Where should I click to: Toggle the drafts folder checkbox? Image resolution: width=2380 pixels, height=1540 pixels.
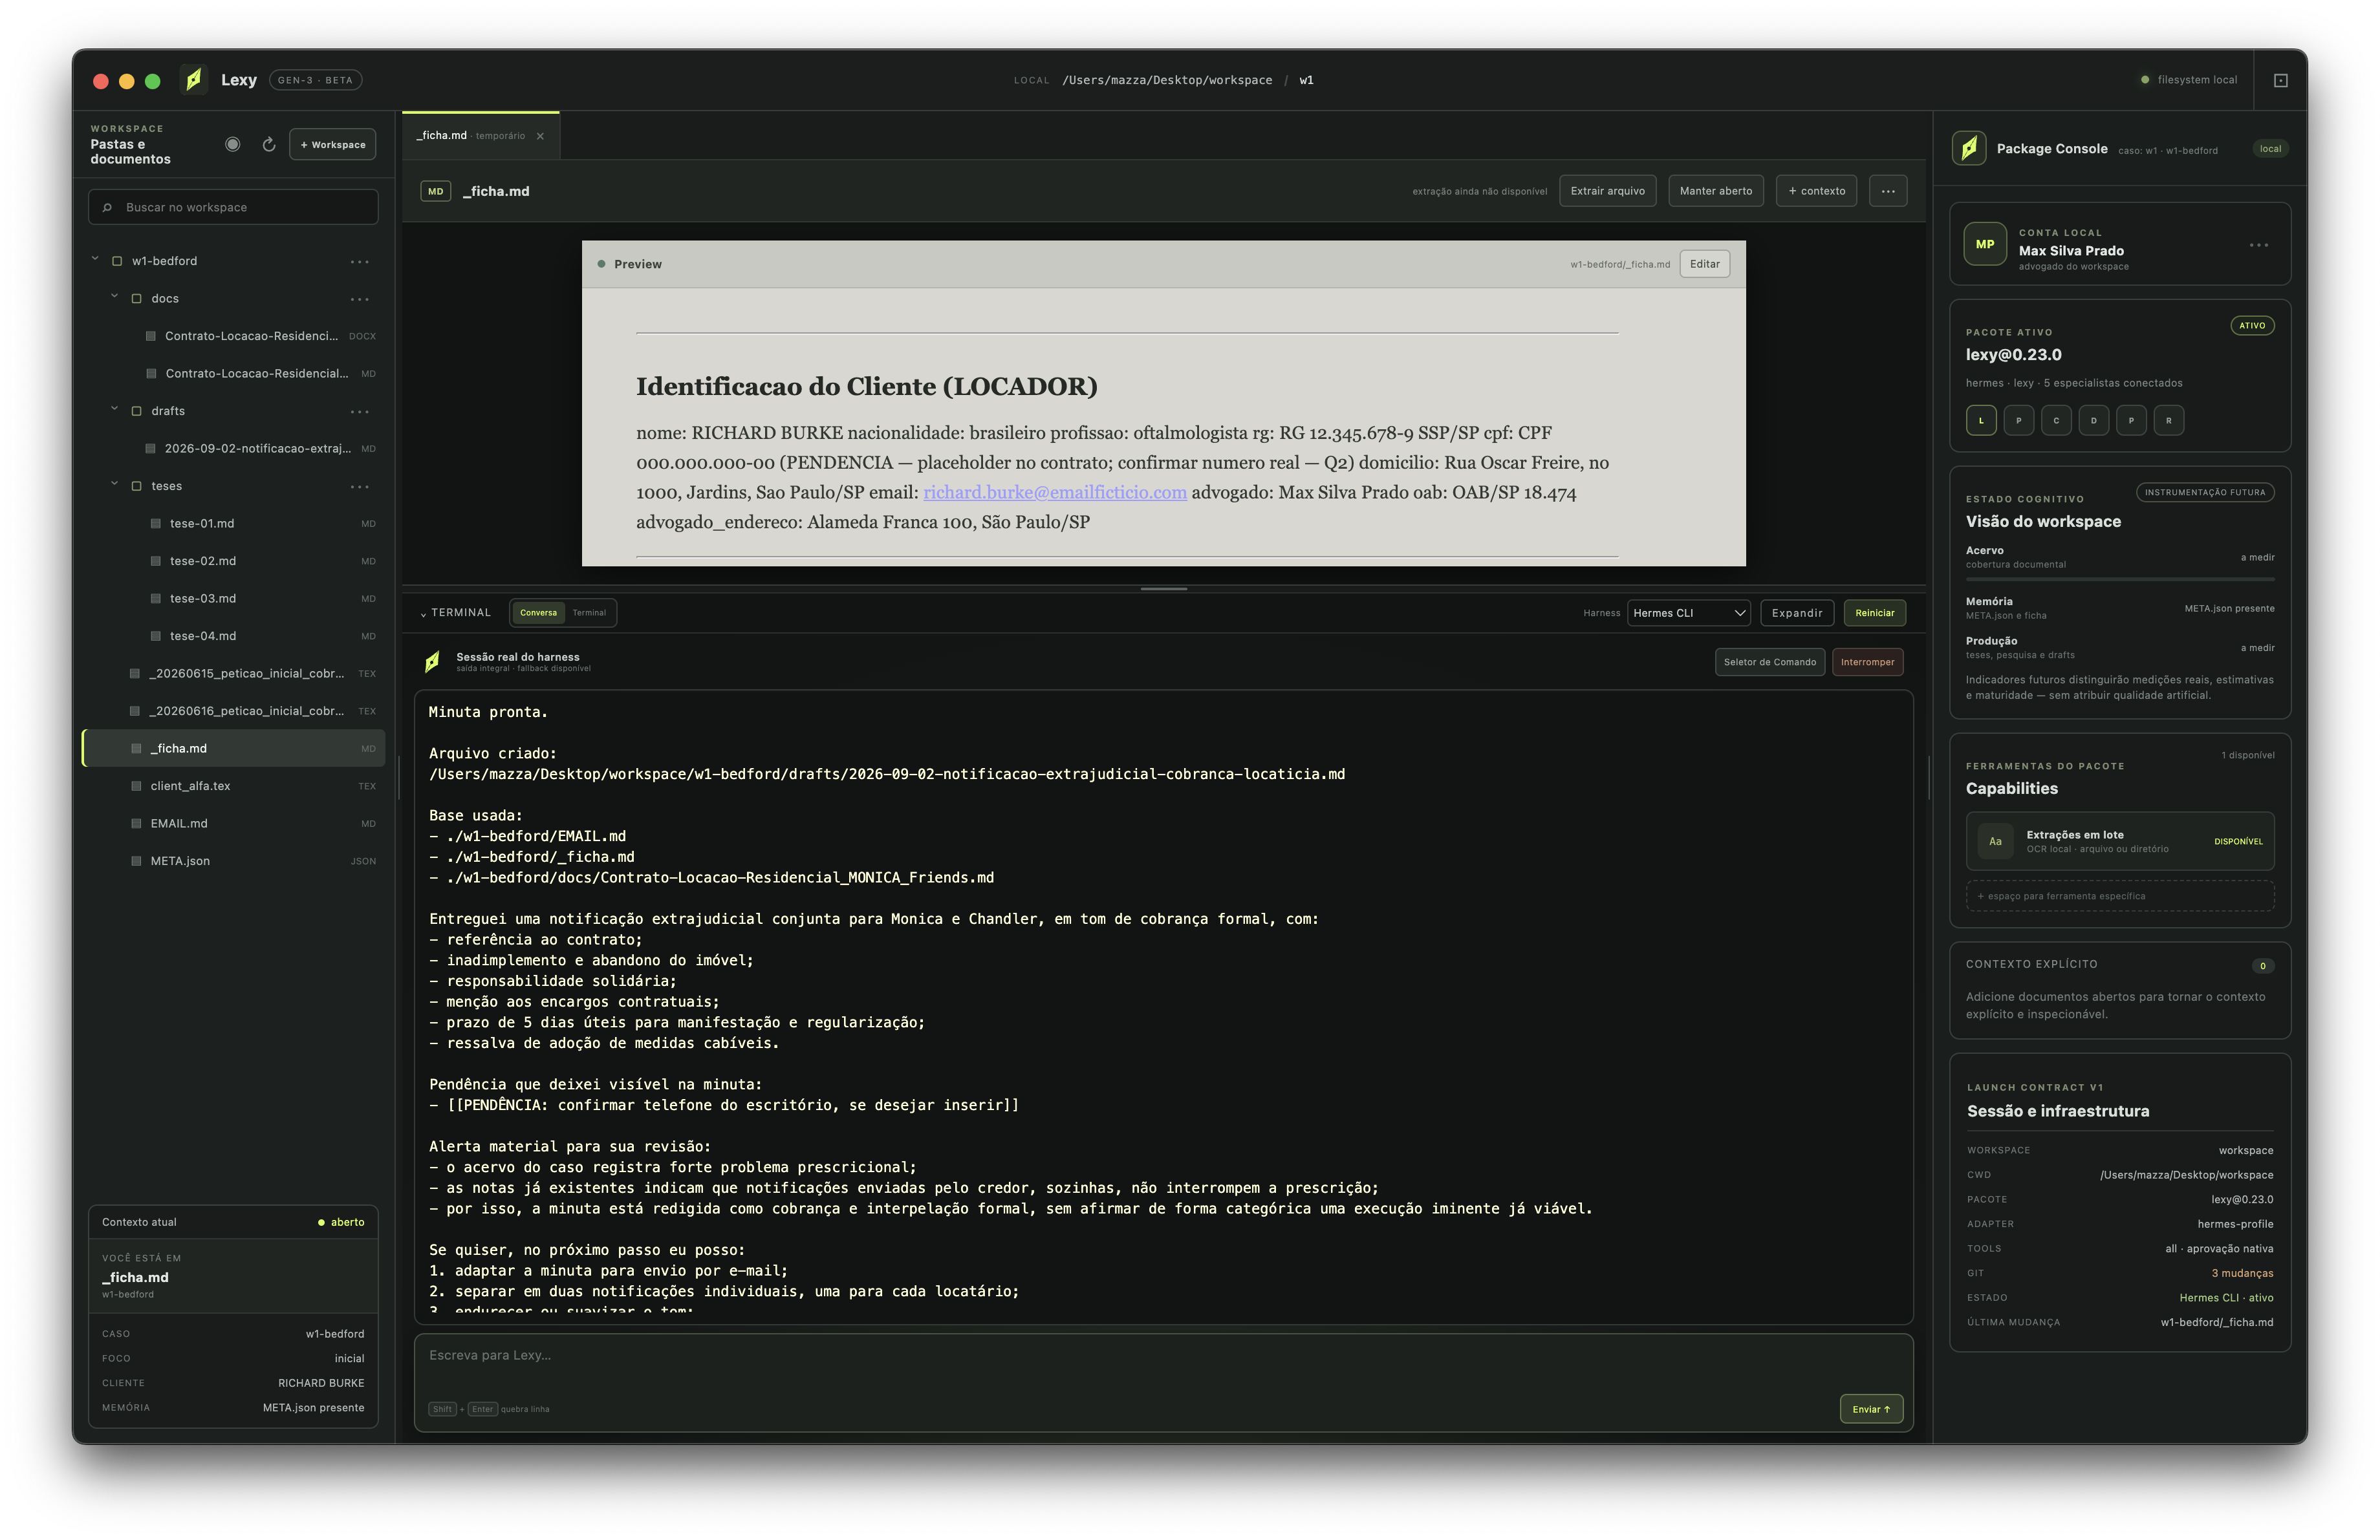[x=137, y=412]
